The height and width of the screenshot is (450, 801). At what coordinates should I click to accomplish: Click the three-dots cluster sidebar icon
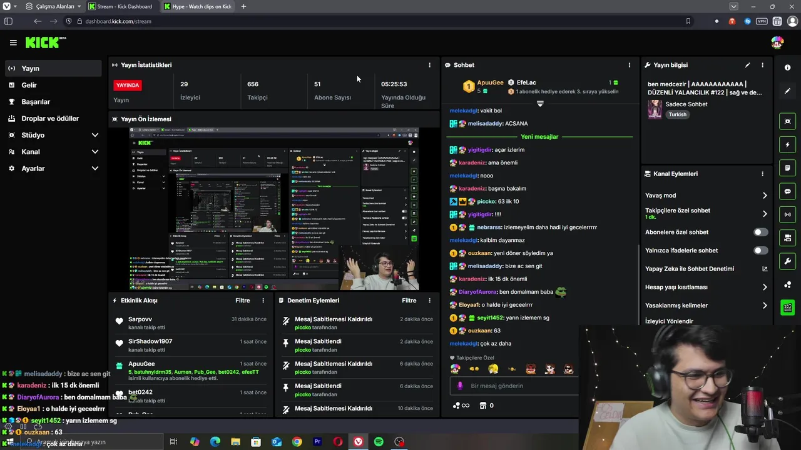(787, 285)
